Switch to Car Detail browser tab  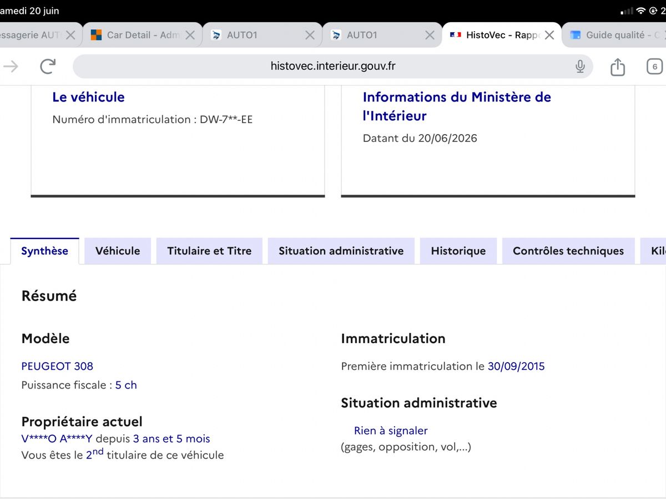(136, 35)
